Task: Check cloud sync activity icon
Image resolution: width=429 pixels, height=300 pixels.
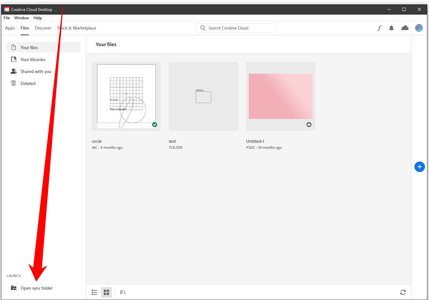Action: (x=405, y=28)
